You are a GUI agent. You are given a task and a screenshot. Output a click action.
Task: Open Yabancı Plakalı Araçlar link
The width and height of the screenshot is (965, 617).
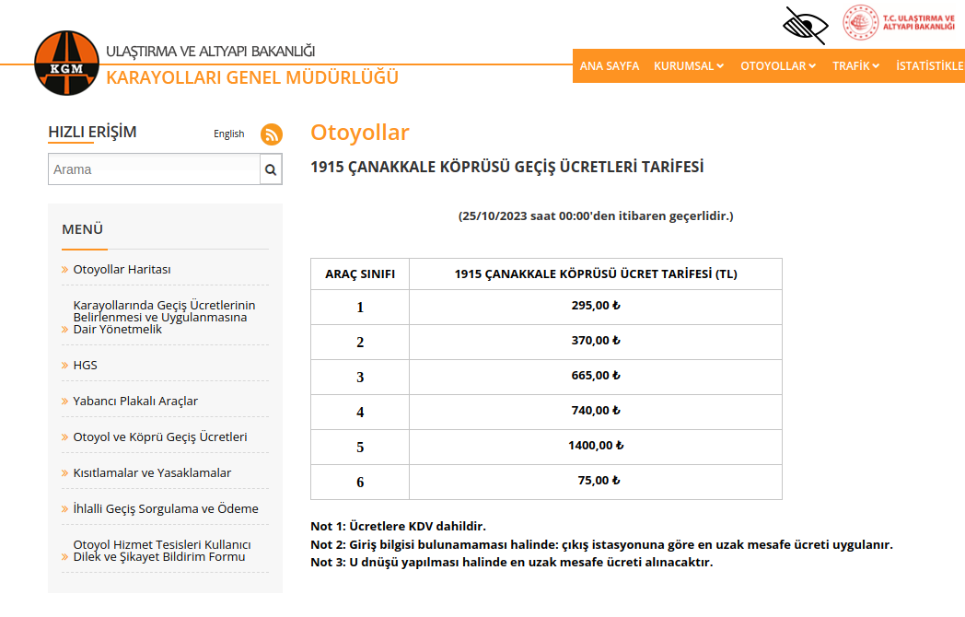coord(135,402)
